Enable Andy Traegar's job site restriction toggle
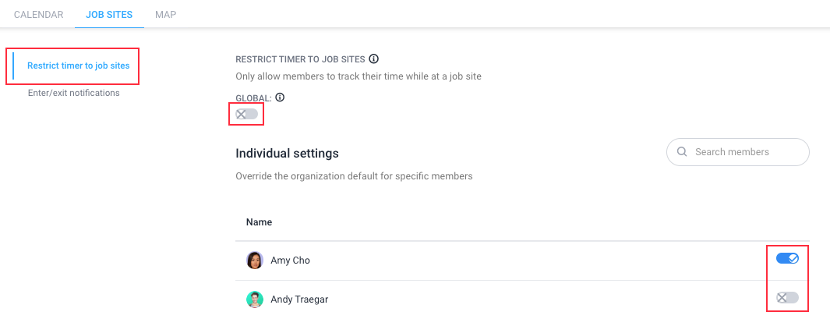830x319 pixels. (x=787, y=297)
